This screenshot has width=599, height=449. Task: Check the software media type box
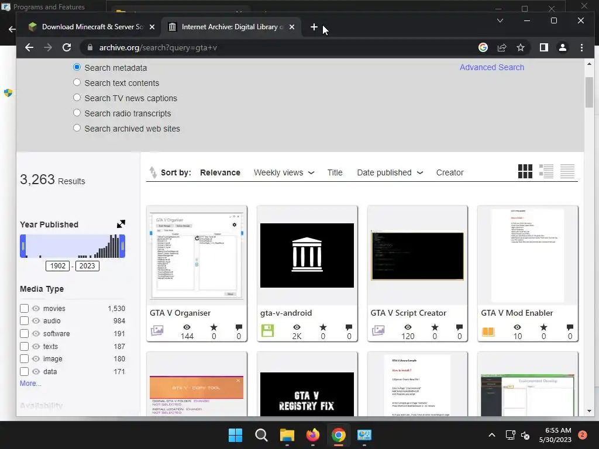point(24,333)
